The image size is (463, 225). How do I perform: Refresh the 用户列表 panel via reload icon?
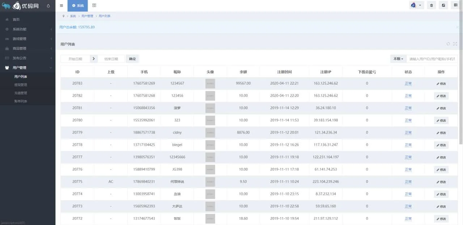click(x=448, y=44)
